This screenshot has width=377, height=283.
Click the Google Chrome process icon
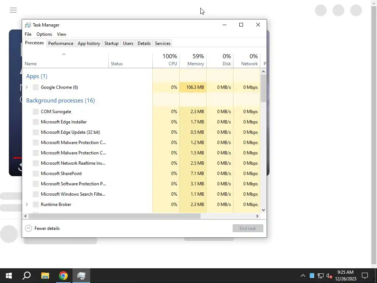point(36,87)
